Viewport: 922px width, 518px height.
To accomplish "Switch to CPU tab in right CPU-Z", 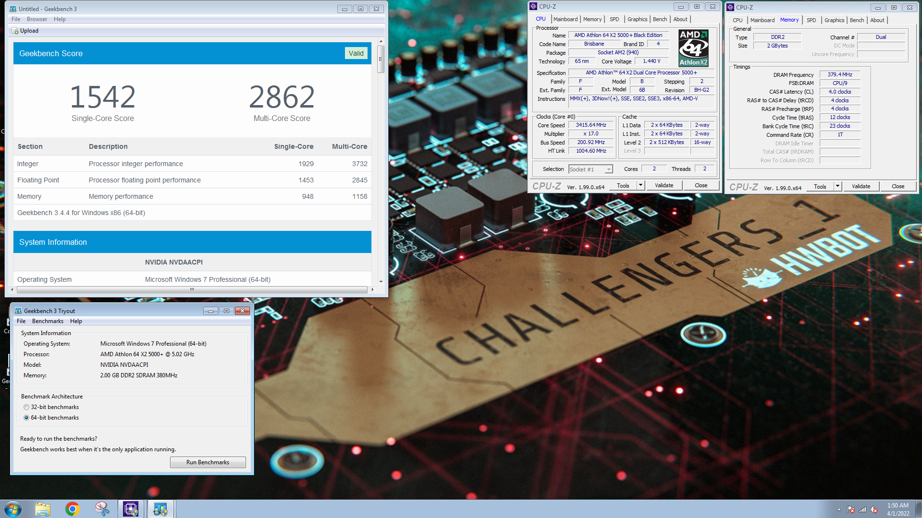I will point(738,20).
